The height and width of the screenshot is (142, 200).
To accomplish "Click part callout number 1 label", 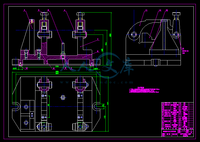I will coord(24,10).
